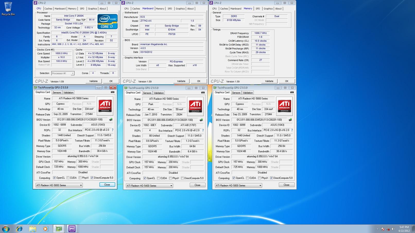Toggle DirectCompute 5.0 in GPU-Z window with x8 2.0 bus
415x233 pixels.
pos(92,178)
